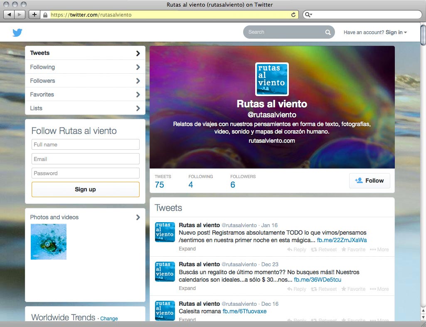Click scrollbar down arrow
The image size is (426, 327).
(423, 317)
